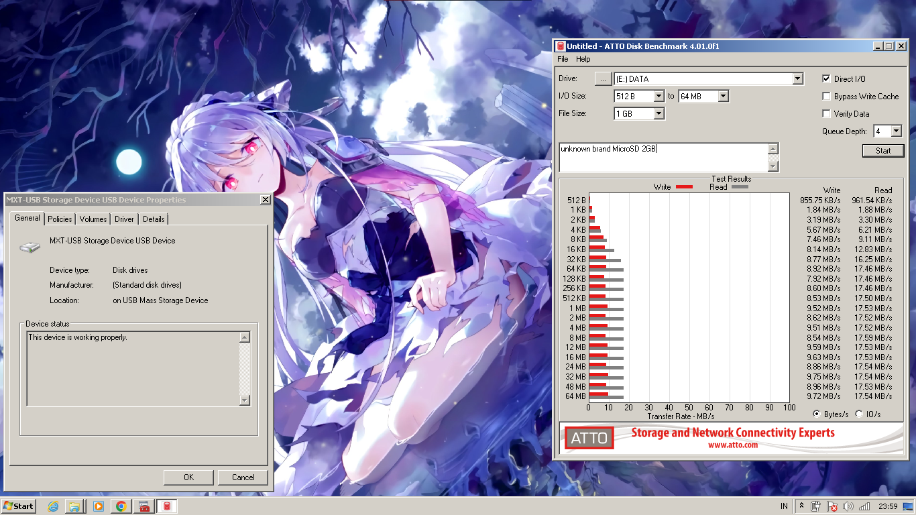Image resolution: width=916 pixels, height=515 pixels.
Task: Expand the I/O Size 512 B dropdown
Action: point(659,97)
